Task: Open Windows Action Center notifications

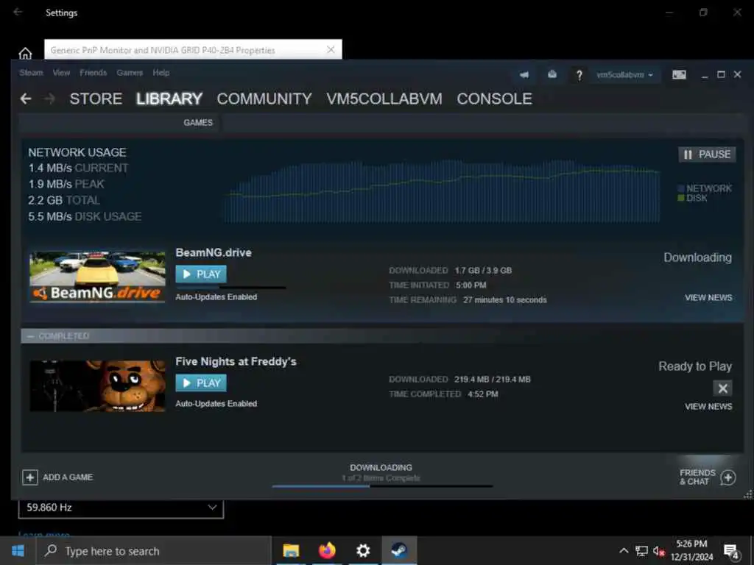Action: point(731,551)
